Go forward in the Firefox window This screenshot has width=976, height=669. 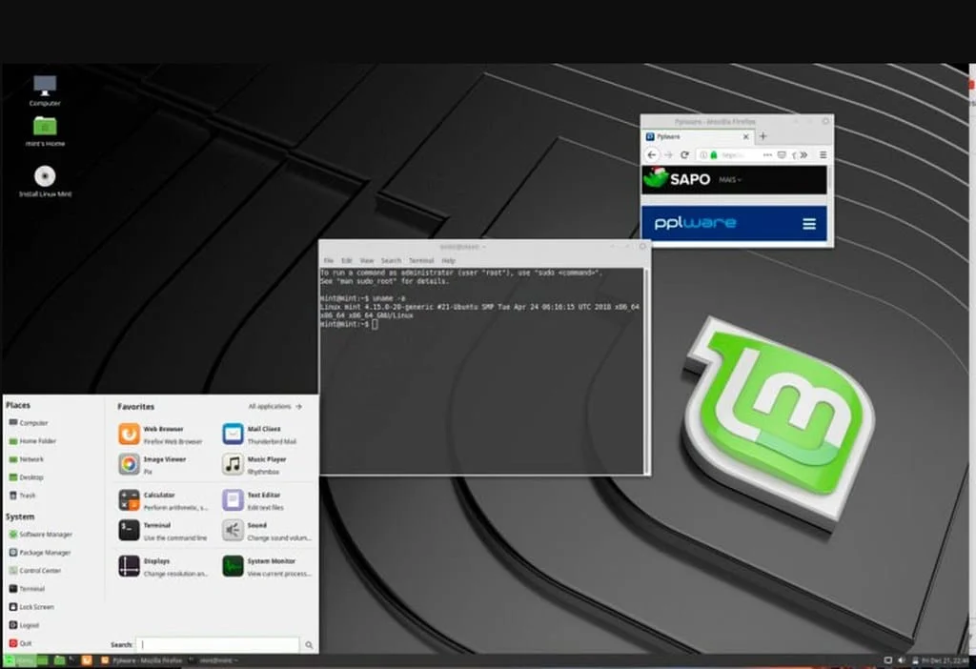click(668, 154)
